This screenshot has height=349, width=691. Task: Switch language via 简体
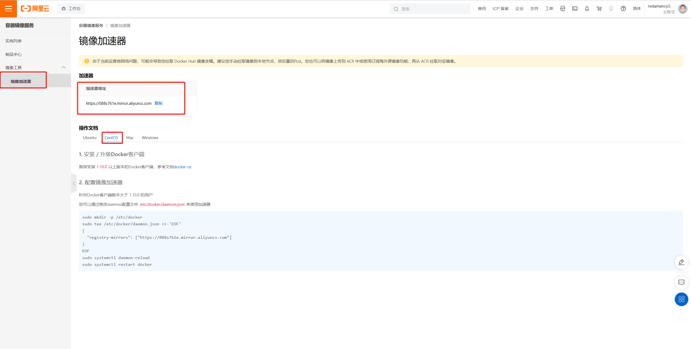coord(637,9)
